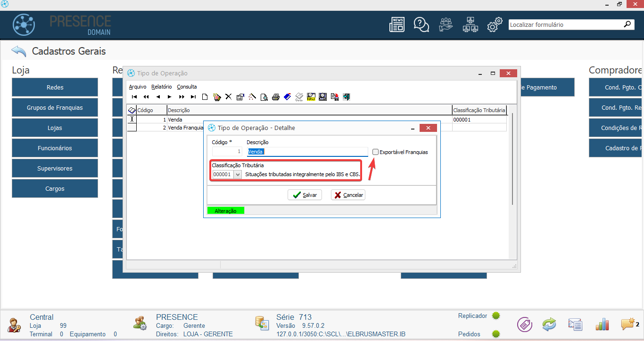
Task: Open the Consulta menu
Action: point(187,87)
